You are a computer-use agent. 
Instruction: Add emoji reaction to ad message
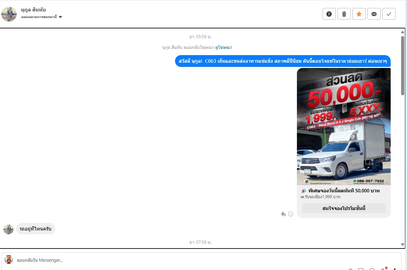291,214
